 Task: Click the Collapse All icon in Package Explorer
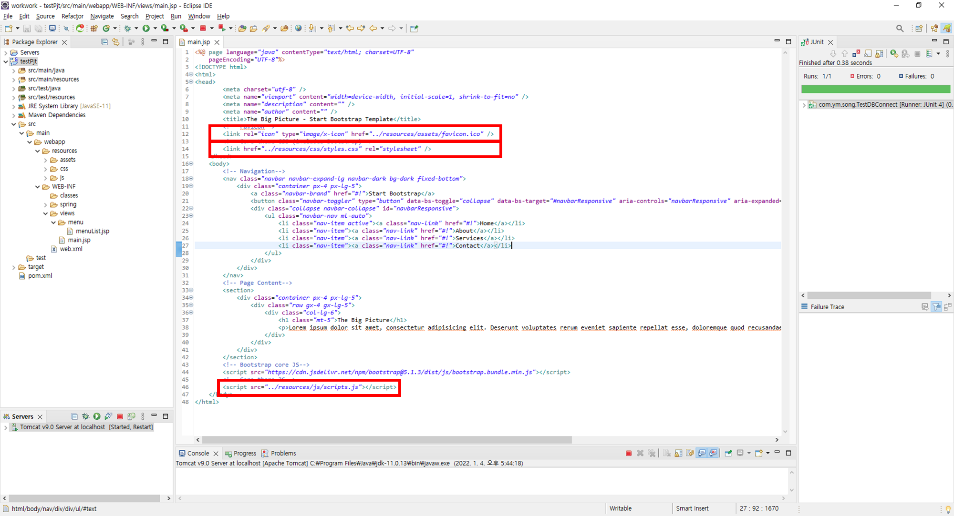(104, 42)
